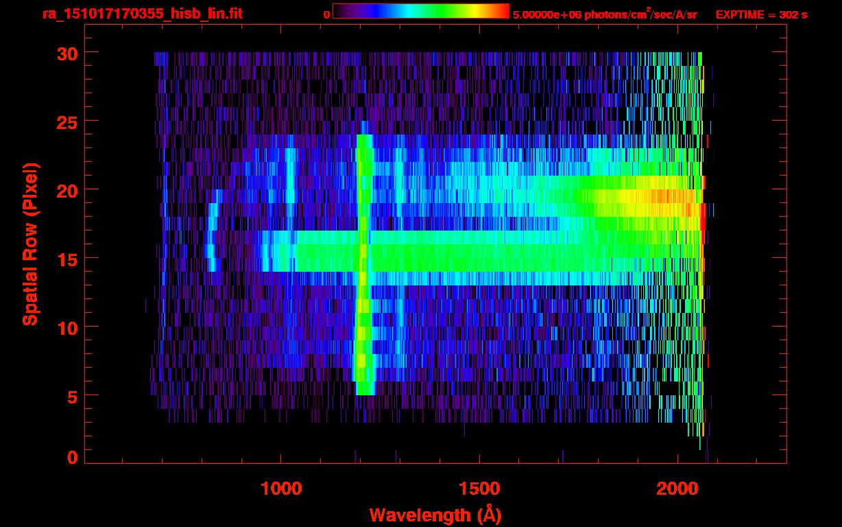Click the rainbow color scale bar
This screenshot has height=527, width=842.
[421, 11]
